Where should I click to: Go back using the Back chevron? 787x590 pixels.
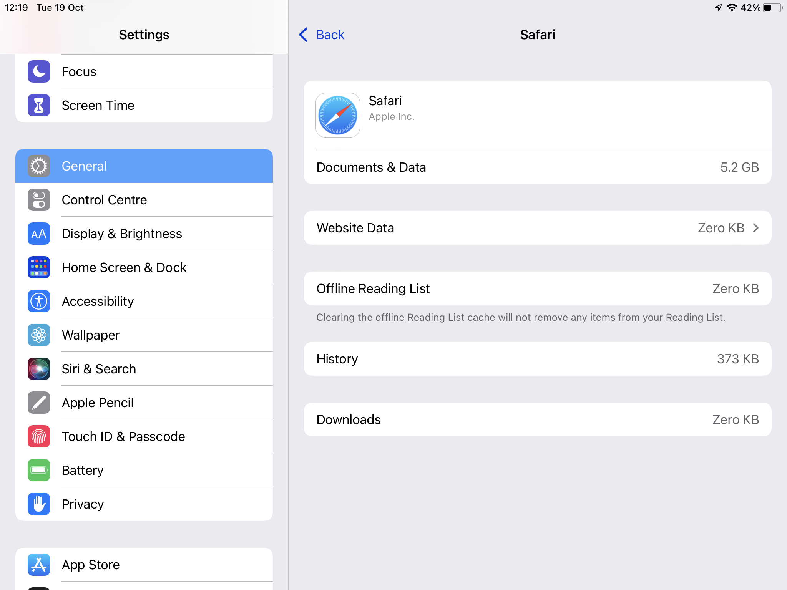point(304,35)
